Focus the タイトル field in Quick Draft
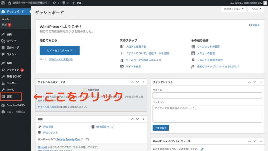Viewport: 268px width, 151px height. (x=207, y=95)
